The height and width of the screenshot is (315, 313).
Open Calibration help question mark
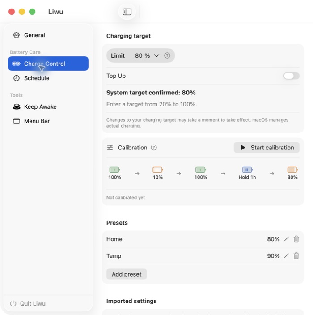coord(154,148)
